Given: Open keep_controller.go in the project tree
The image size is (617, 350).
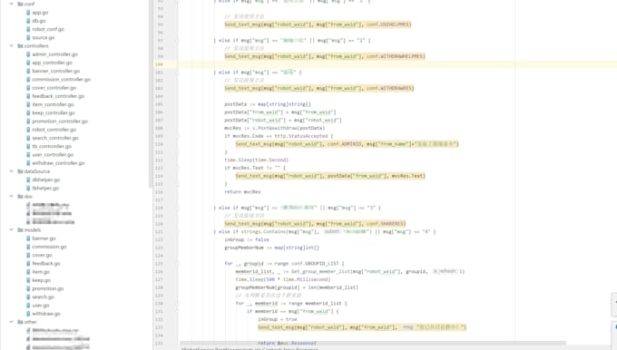Looking at the screenshot, I should click(x=54, y=112).
